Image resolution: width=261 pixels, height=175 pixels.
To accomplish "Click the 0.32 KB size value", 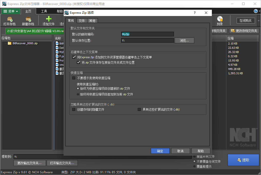I will 233,56.
